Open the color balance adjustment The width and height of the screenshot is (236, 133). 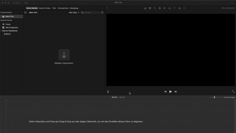point(145,8)
